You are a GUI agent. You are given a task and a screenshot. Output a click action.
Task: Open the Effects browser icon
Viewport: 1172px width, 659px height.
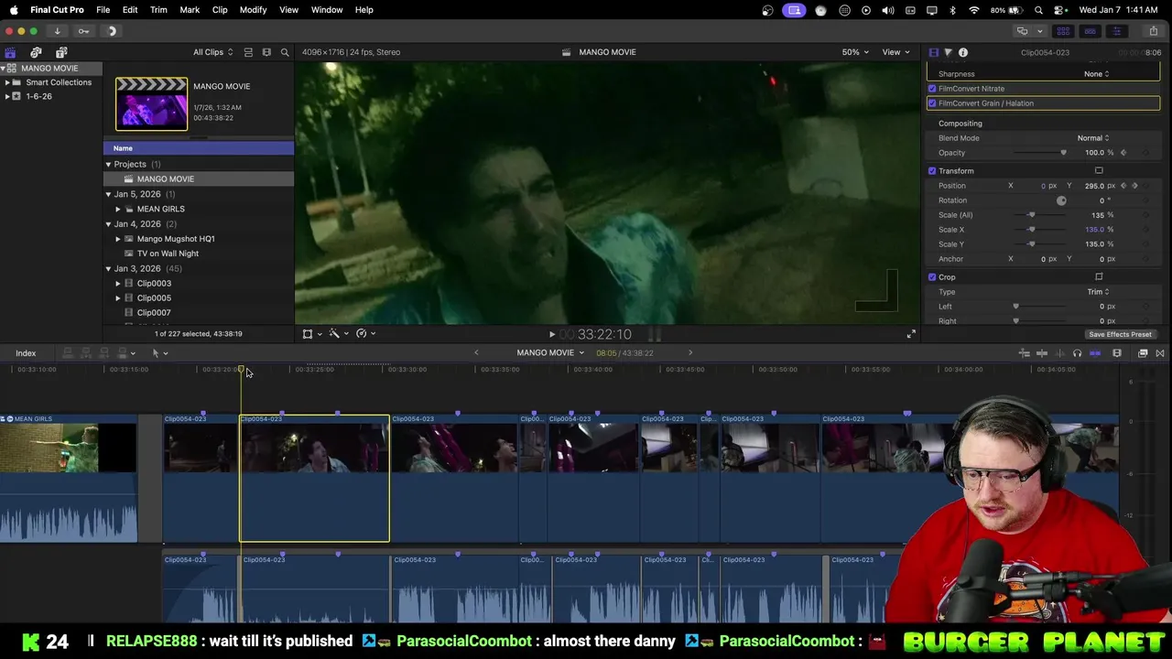1143,353
